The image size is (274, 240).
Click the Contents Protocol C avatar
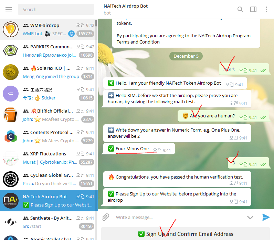tap(11, 136)
